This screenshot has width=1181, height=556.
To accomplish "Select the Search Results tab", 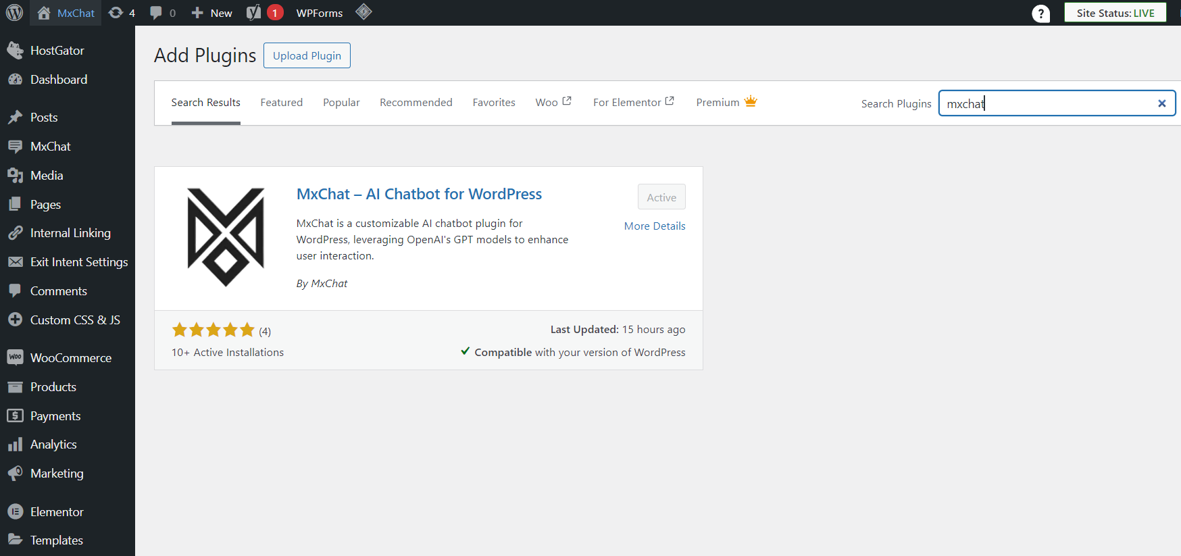I will click(x=205, y=103).
